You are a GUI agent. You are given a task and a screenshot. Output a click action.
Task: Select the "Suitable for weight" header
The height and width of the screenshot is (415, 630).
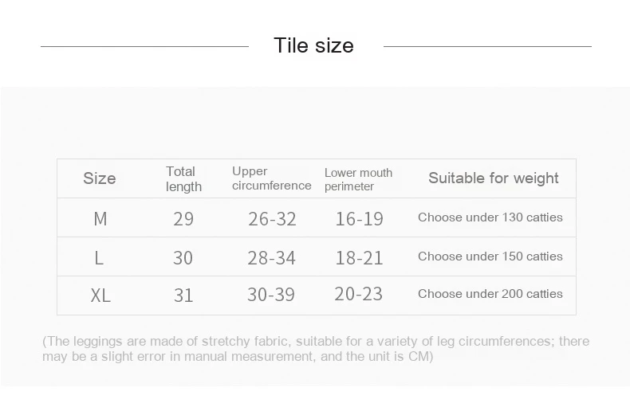tap(493, 178)
